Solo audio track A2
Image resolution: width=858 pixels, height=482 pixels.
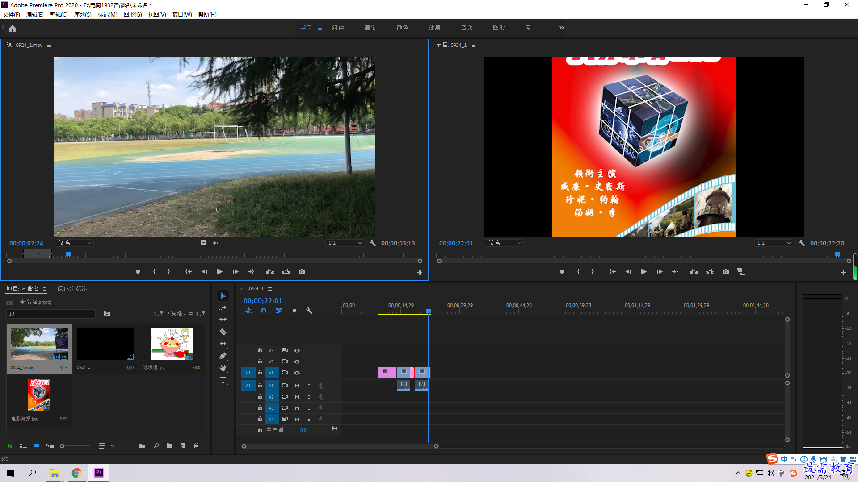(x=309, y=397)
